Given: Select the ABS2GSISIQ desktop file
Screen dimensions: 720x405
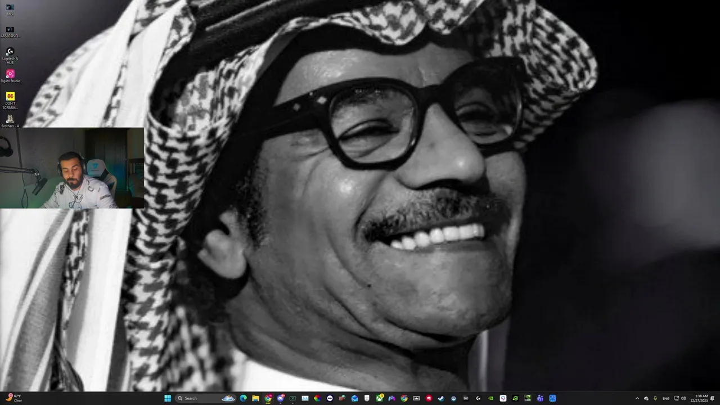Looking at the screenshot, I should [10, 31].
